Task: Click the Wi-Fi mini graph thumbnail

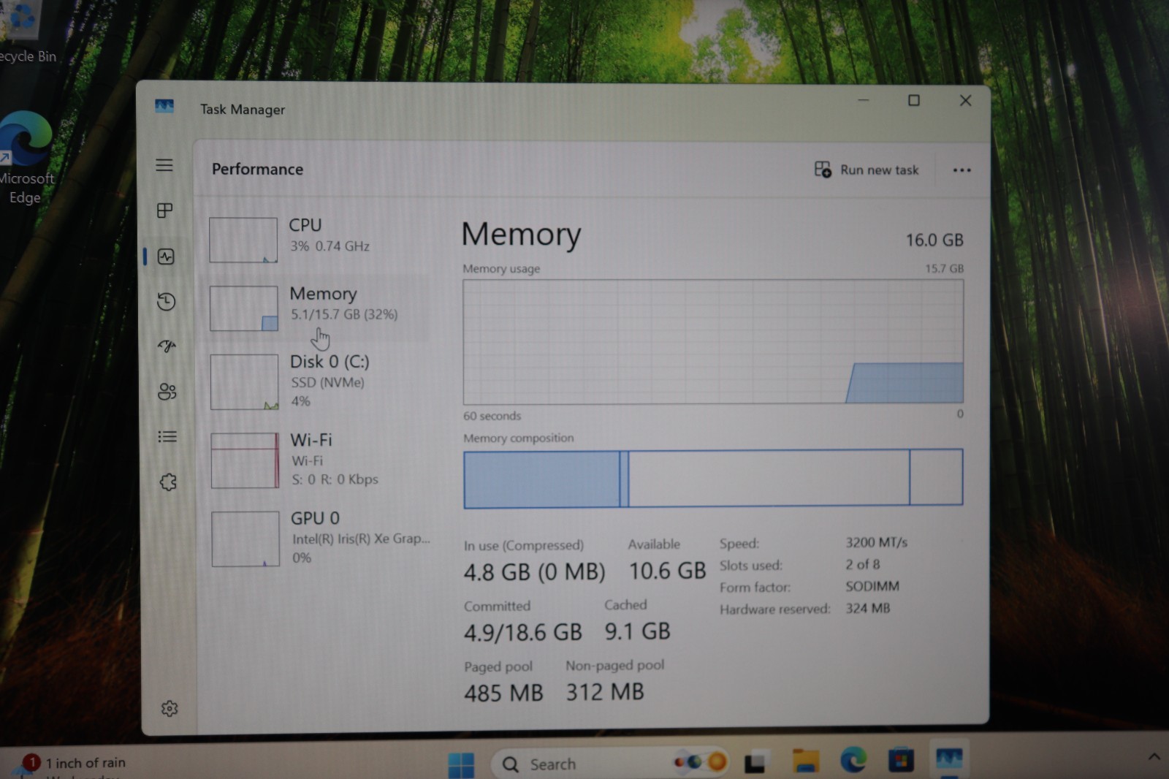Action: [x=245, y=460]
